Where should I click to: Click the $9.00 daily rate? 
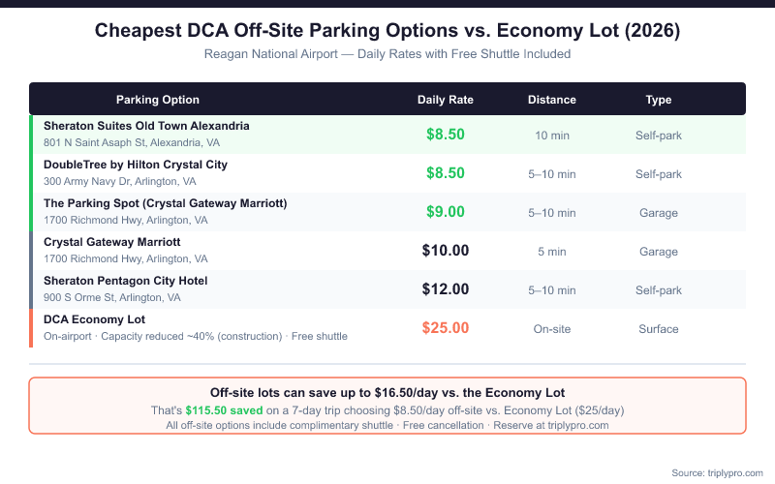446,212
